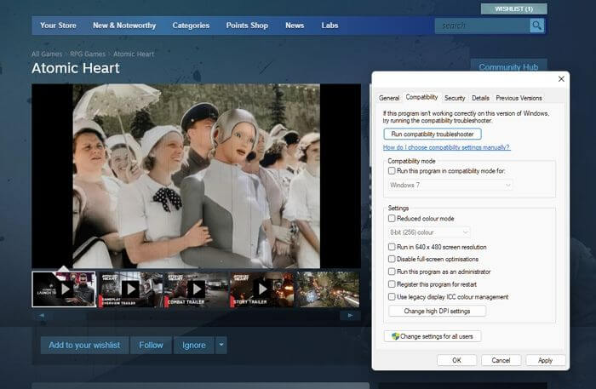Open the Labs page

330,26
